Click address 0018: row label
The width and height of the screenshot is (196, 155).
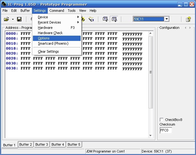coord(12,48)
